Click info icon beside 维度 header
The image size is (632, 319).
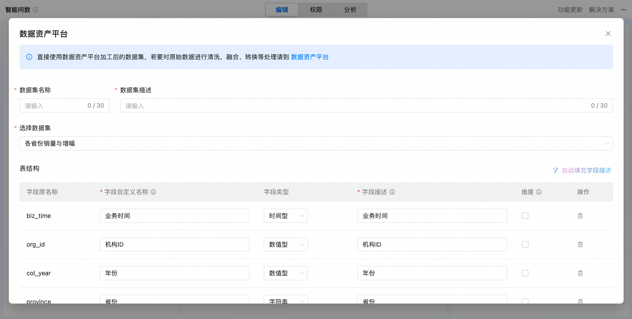(539, 192)
